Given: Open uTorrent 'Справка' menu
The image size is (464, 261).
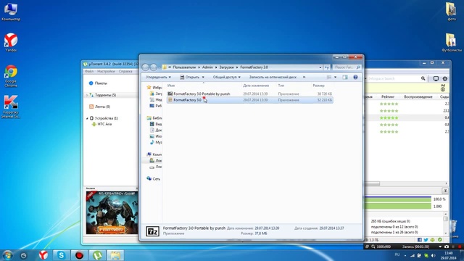Looking at the screenshot, I should (x=125, y=71).
